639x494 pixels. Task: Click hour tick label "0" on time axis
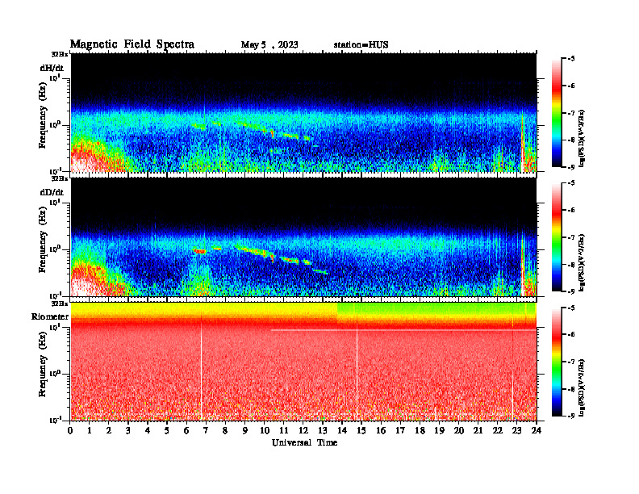[70, 431]
